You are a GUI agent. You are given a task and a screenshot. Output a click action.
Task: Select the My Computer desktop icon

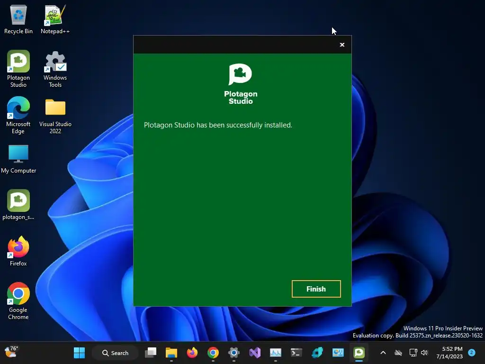(18, 159)
